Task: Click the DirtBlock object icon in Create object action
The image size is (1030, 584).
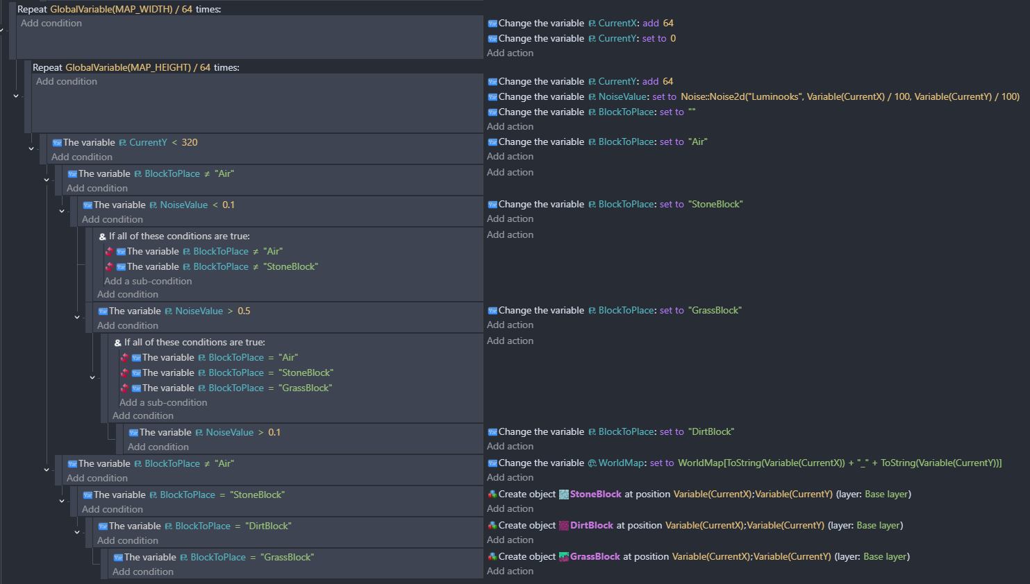Action: point(564,526)
